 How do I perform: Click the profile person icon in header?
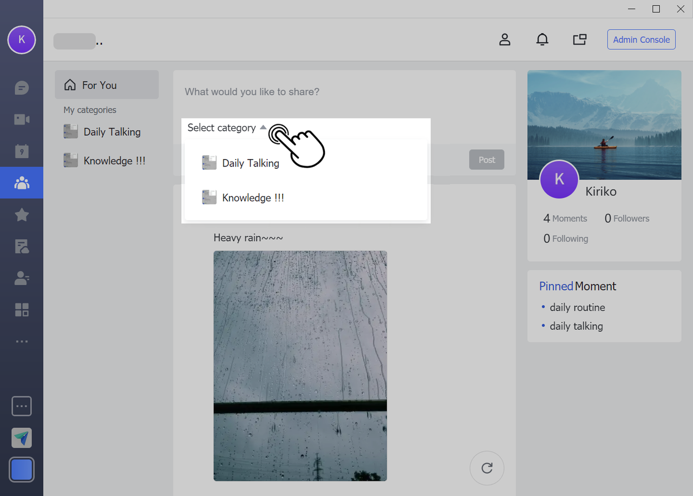(505, 39)
